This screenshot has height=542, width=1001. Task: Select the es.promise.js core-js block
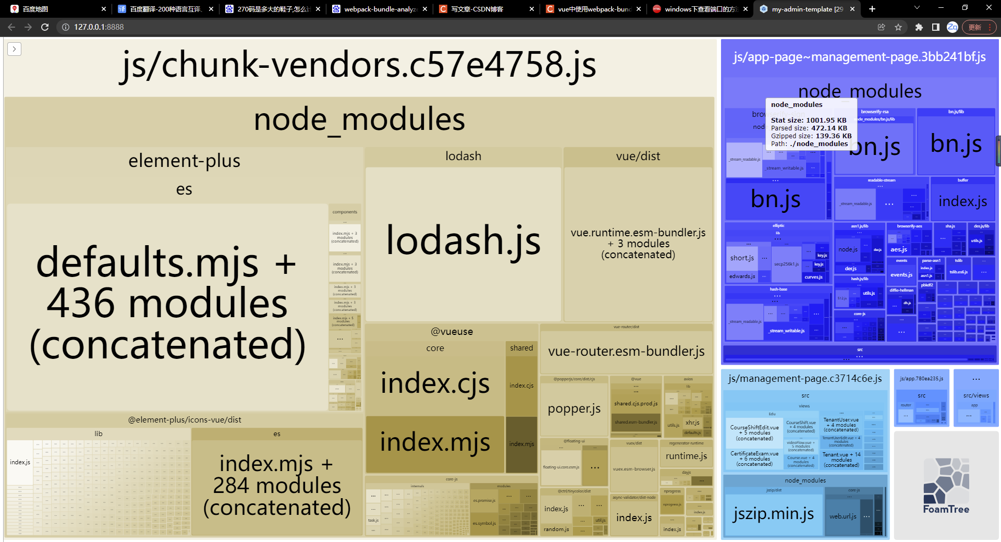tap(484, 501)
